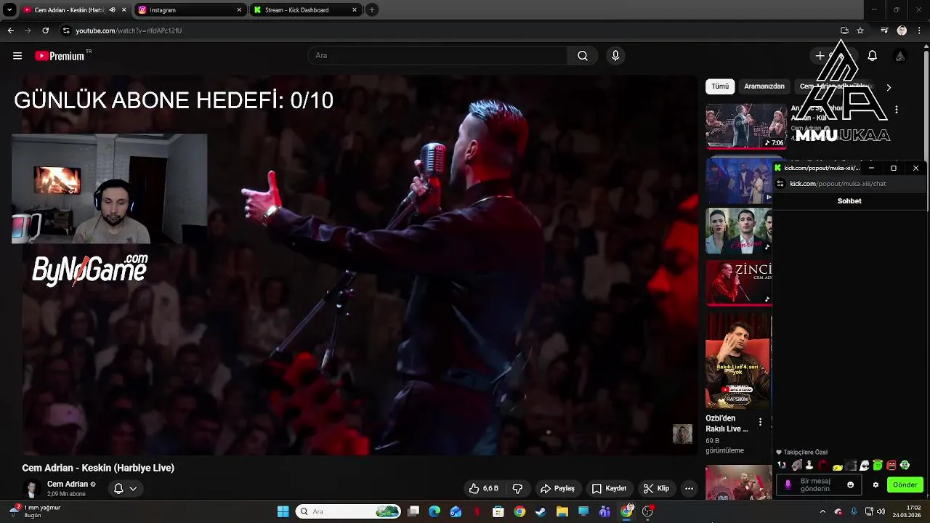The width and height of the screenshot is (930, 523).
Task: Open the clock showing 17:02
Action: pos(907,511)
